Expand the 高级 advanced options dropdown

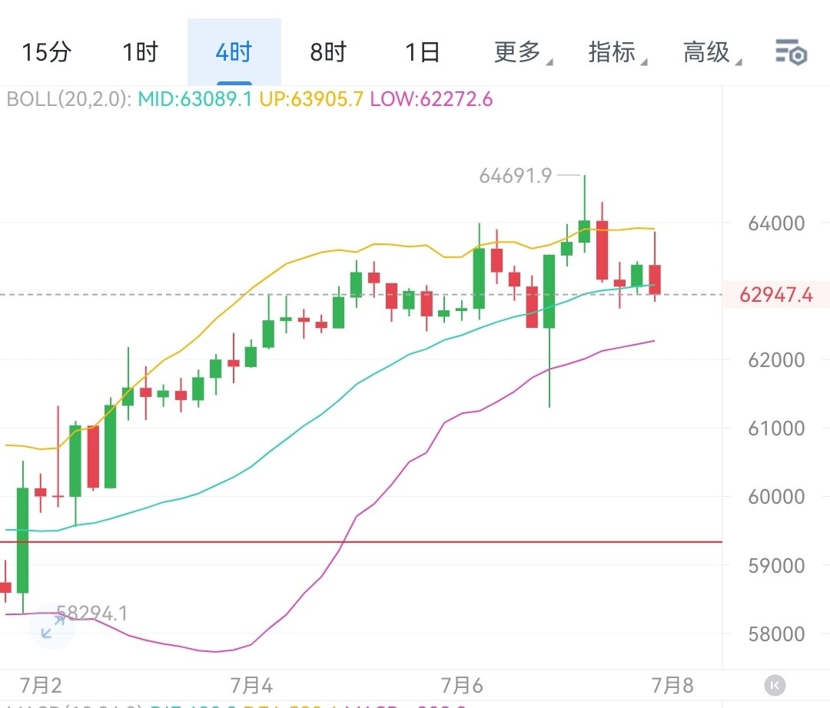click(711, 51)
